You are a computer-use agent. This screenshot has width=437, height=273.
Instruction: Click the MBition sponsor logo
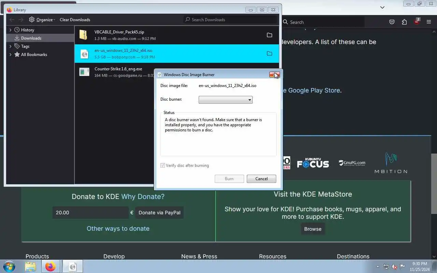click(x=391, y=163)
